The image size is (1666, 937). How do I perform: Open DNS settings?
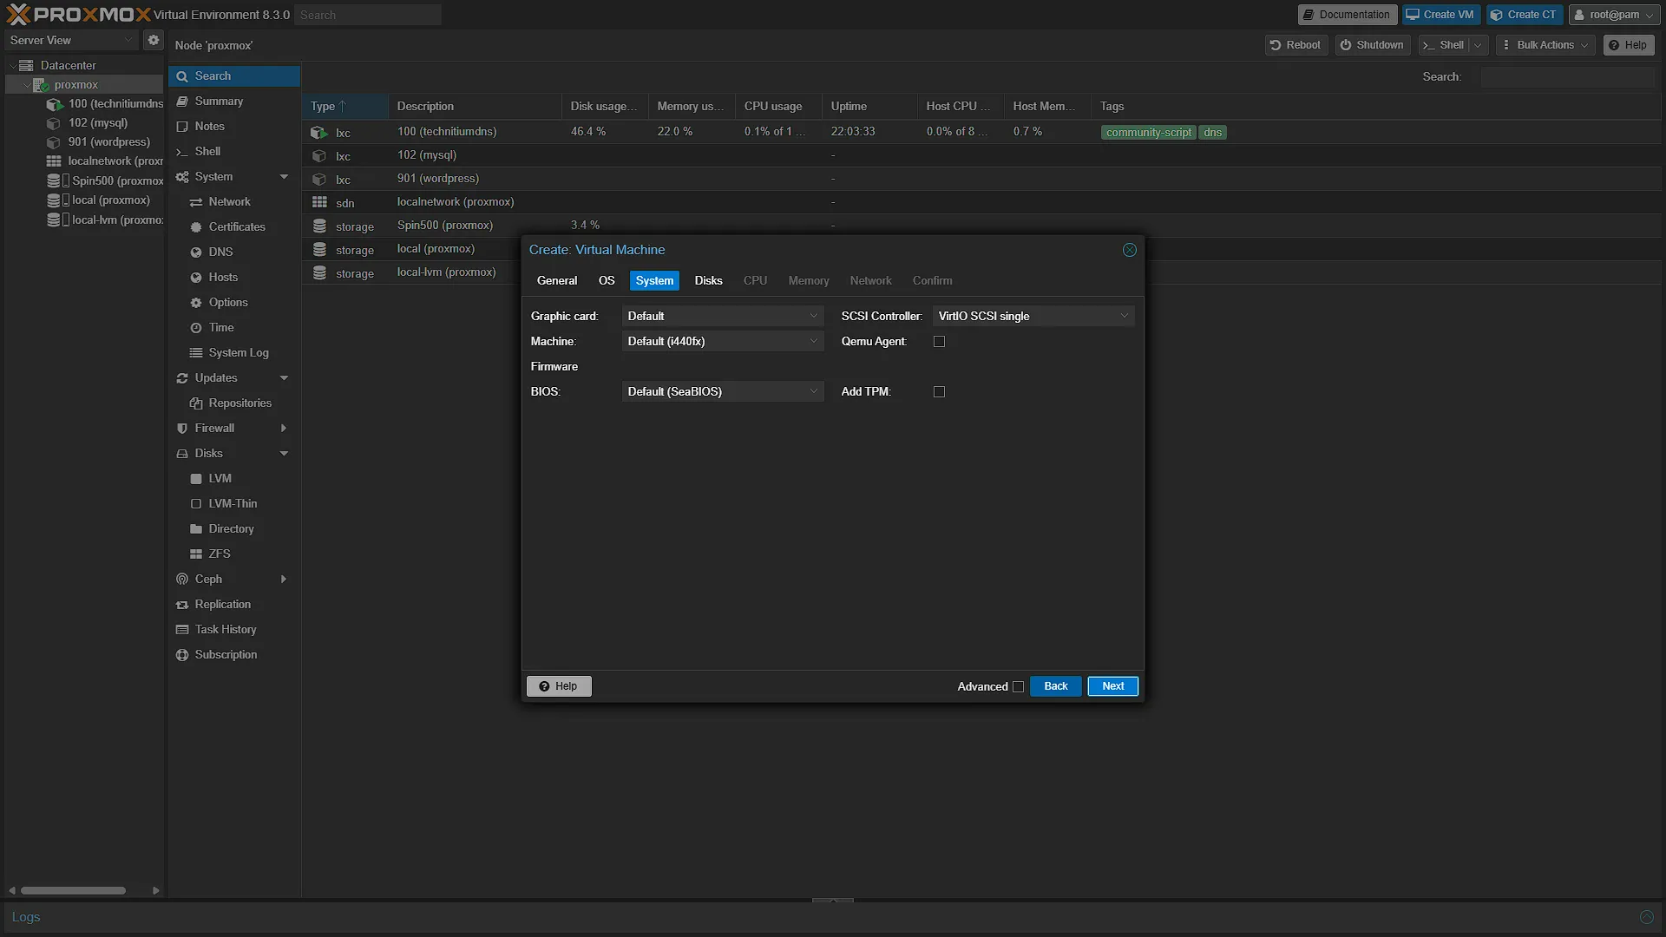point(220,252)
